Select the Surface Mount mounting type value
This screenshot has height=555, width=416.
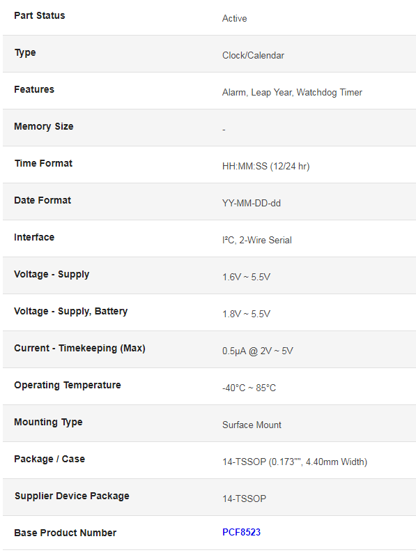[252, 425]
